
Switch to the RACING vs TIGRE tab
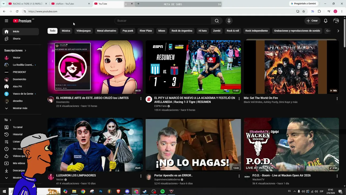point(28,4)
